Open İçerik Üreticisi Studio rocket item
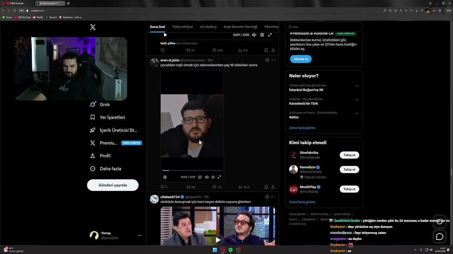 pyautogui.click(x=114, y=130)
